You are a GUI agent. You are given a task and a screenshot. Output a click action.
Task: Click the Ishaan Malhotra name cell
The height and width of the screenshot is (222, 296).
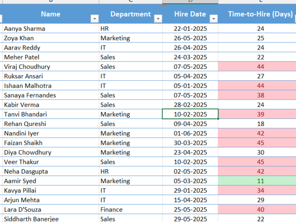pos(51,86)
